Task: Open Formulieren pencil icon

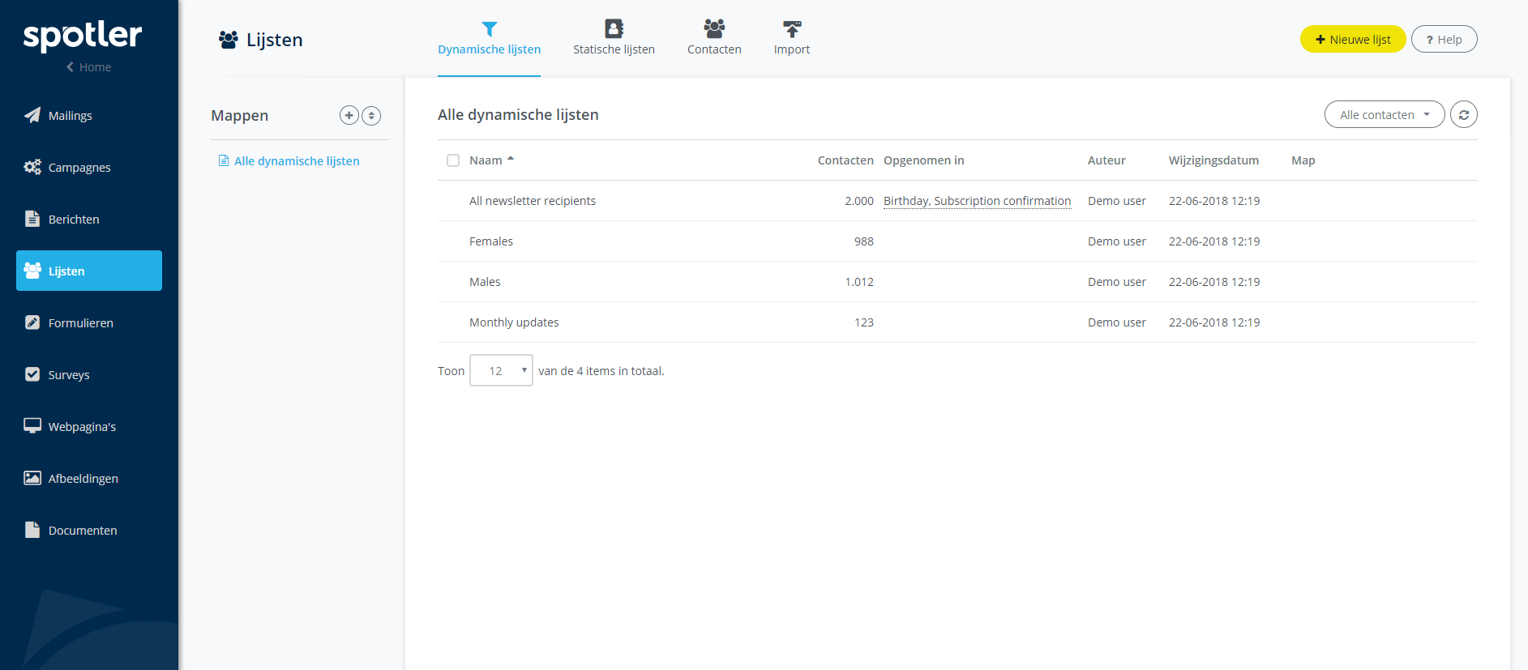Action: (x=32, y=322)
